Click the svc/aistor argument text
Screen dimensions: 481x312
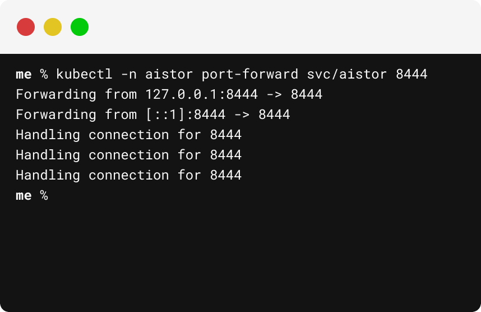pos(346,74)
